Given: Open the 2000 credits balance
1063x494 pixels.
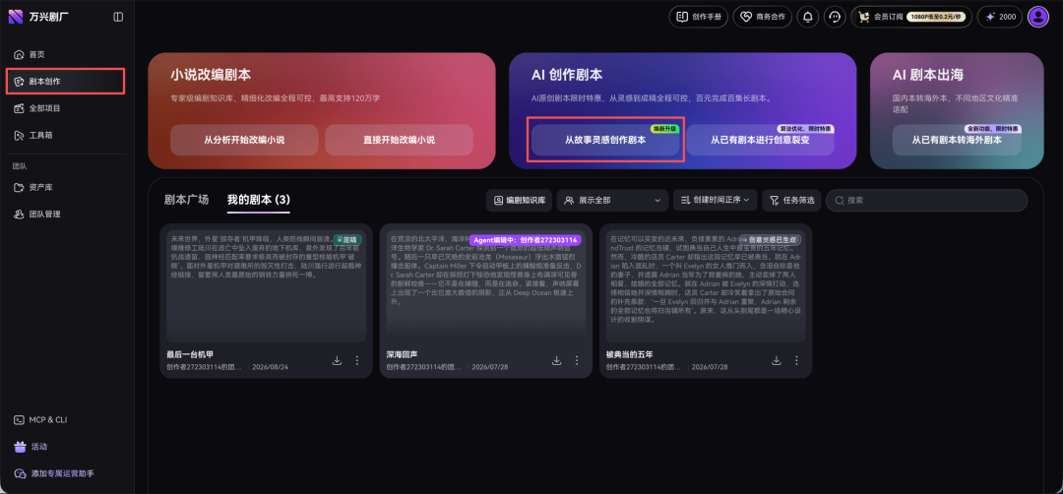Looking at the screenshot, I should (x=999, y=17).
